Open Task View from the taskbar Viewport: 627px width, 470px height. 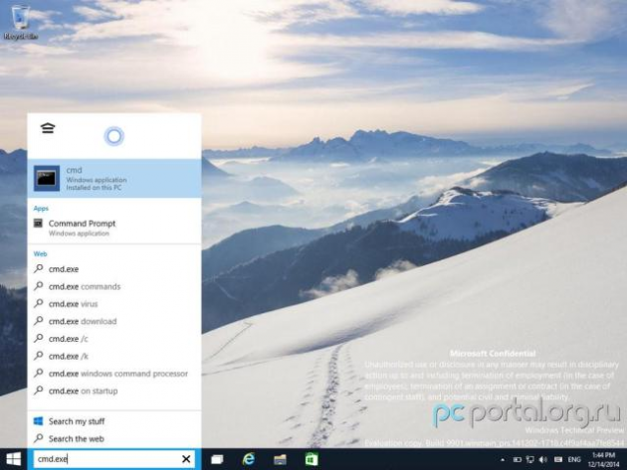[217, 459]
